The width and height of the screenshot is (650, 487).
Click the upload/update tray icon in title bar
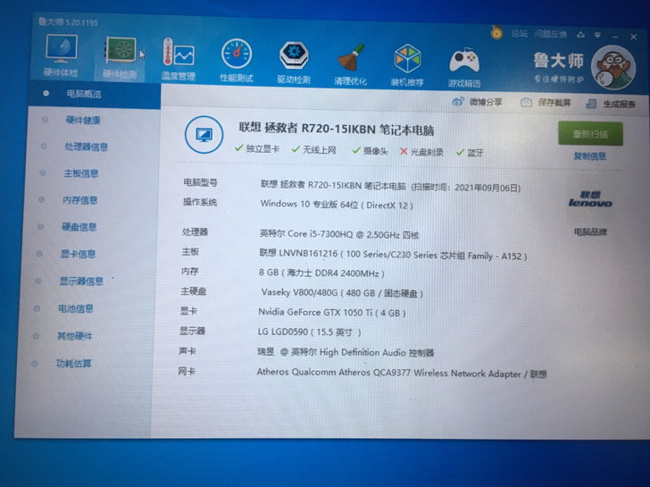coord(580,35)
